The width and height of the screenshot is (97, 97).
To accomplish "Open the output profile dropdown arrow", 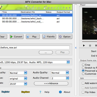I will (68, 62).
